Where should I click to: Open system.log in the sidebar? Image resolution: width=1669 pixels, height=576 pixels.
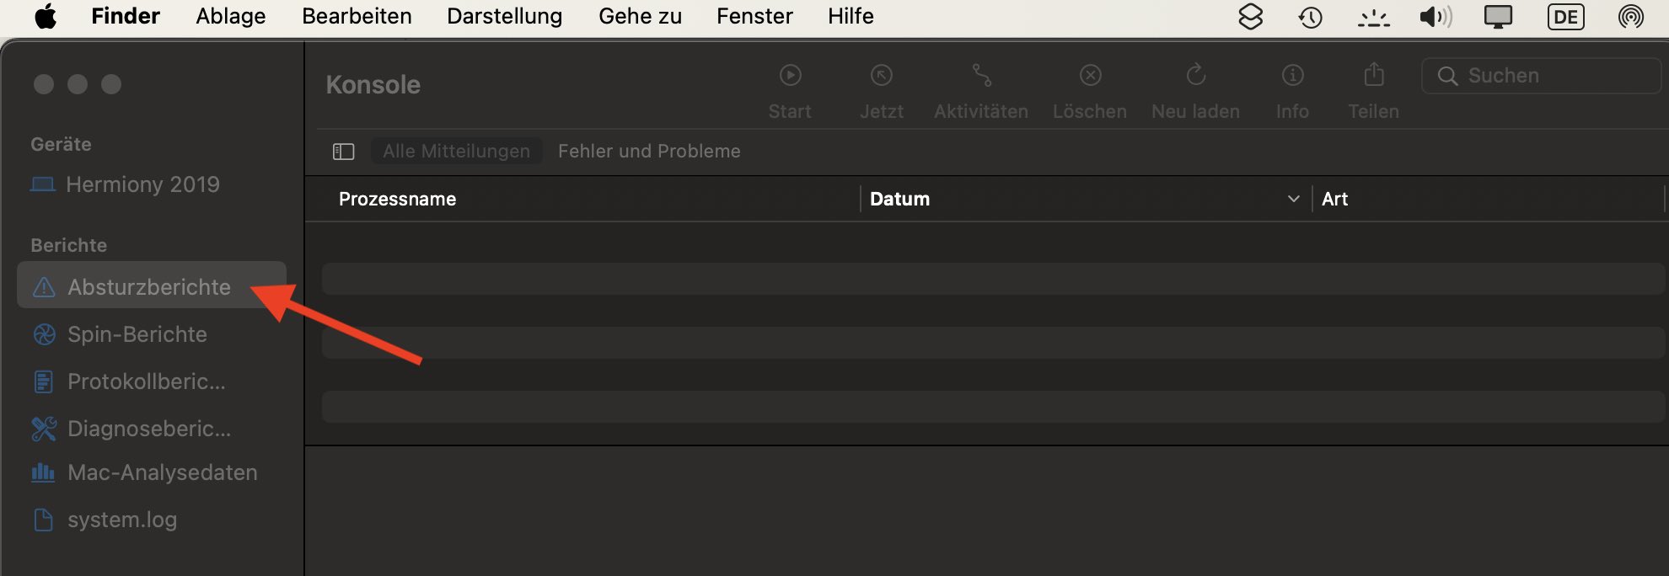[122, 520]
